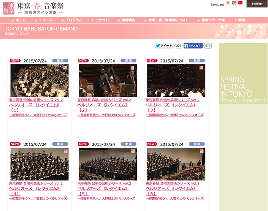Click the NEW! badge on card 【6】

click(x=152, y=144)
